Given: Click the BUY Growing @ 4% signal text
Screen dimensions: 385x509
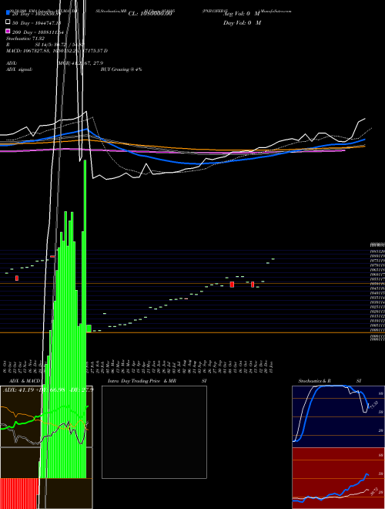Looking at the screenshot, I should 121,69.
